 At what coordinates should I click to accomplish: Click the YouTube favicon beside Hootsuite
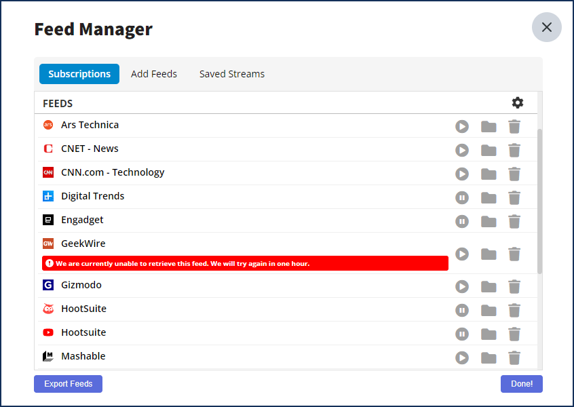tap(48, 332)
